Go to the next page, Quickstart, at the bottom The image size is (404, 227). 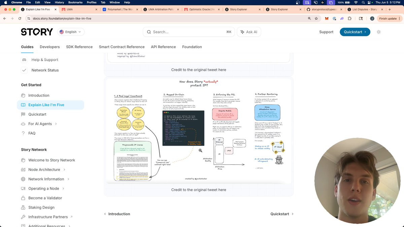click(x=282, y=214)
